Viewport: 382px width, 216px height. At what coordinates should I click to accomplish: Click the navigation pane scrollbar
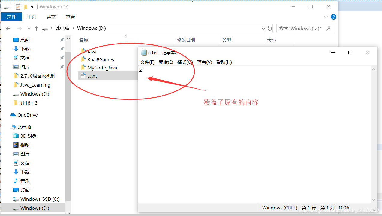pos(68,126)
